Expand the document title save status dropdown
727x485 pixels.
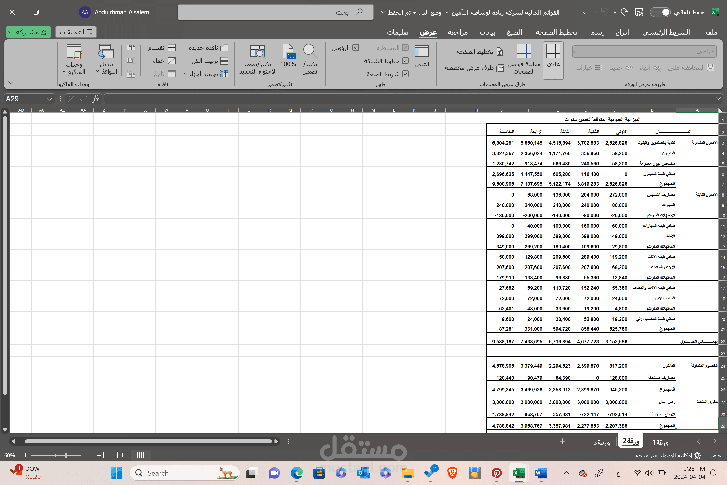(x=383, y=12)
